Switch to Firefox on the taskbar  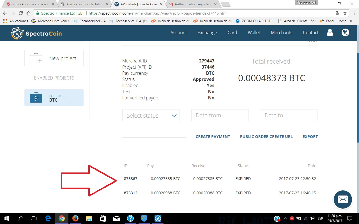pos(75,218)
